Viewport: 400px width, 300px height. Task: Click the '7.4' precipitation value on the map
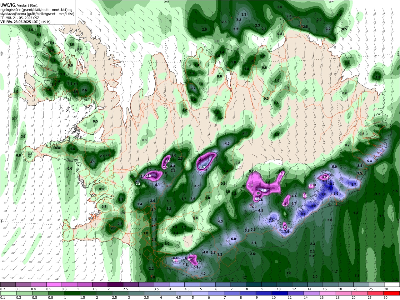[286, 232]
